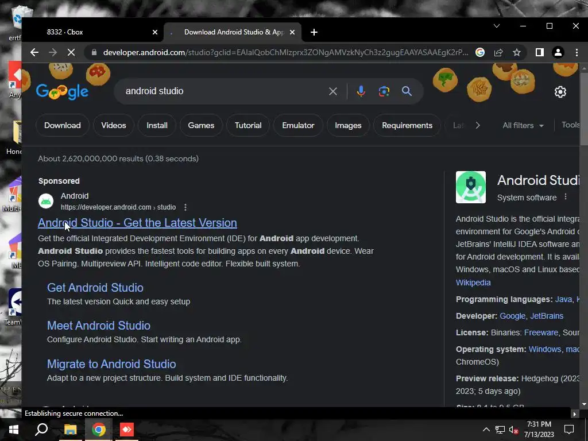Start voice search with microphone

click(x=361, y=91)
